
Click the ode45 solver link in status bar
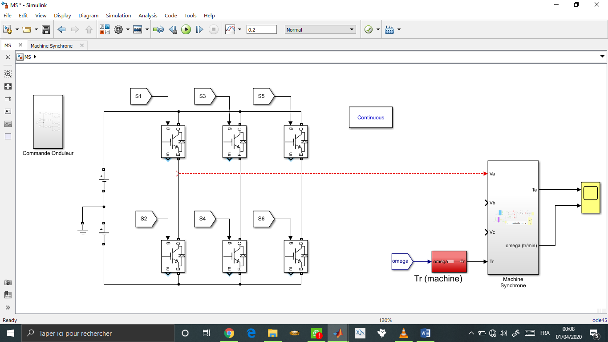[599, 320]
